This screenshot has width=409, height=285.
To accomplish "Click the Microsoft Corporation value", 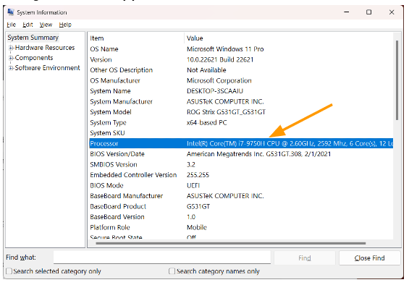I will (x=219, y=80).
